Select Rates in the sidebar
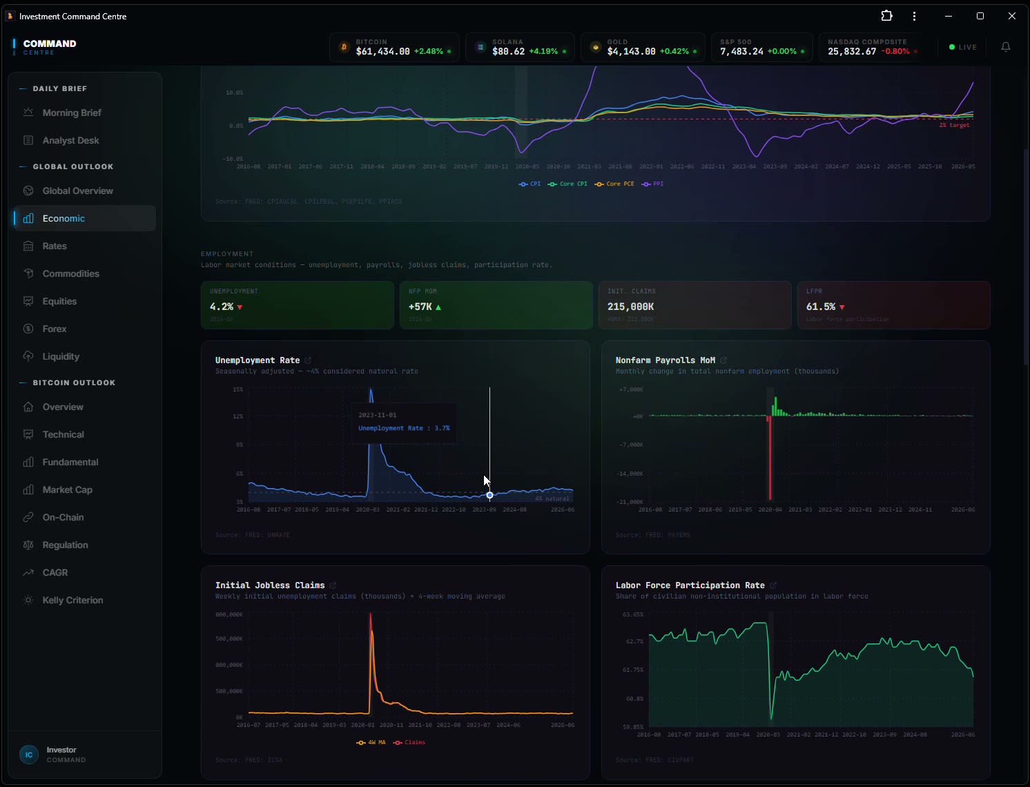1030x787 pixels. 84,246
